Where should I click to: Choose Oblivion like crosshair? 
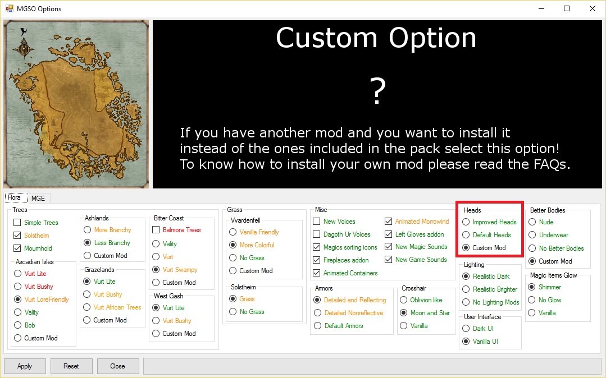coord(403,300)
